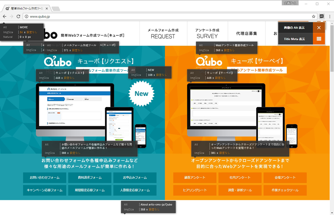Click the キューボ【リクエスト】 heading
The width and height of the screenshot is (334, 215).
point(106,61)
